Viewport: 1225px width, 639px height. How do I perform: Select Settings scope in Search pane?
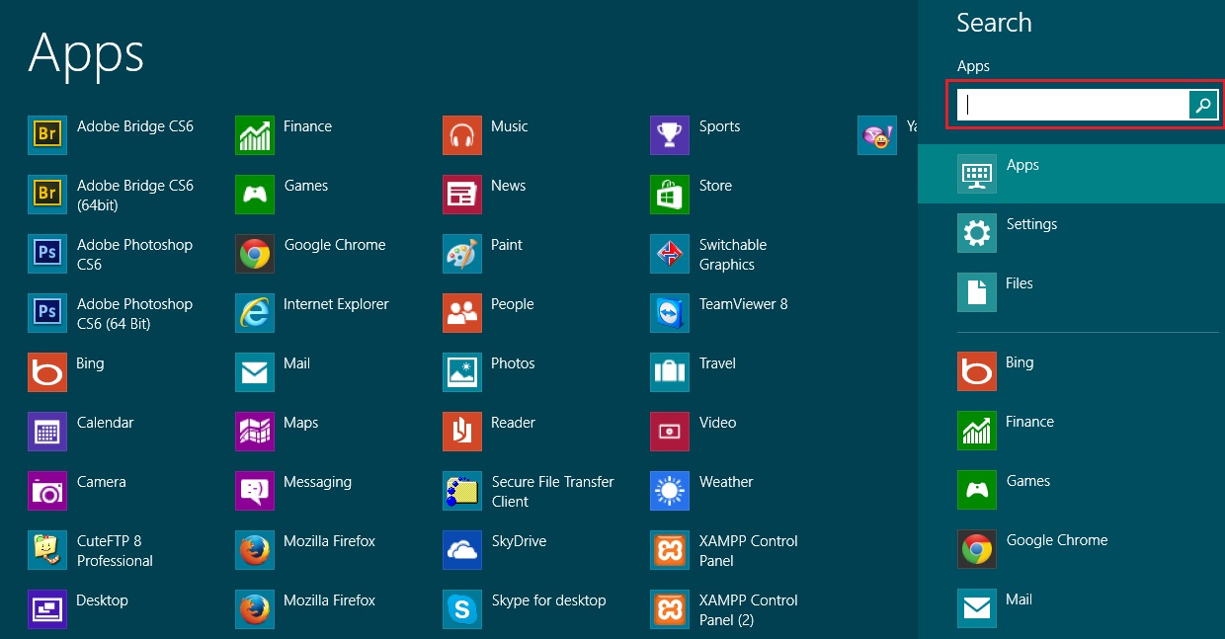1071,233
